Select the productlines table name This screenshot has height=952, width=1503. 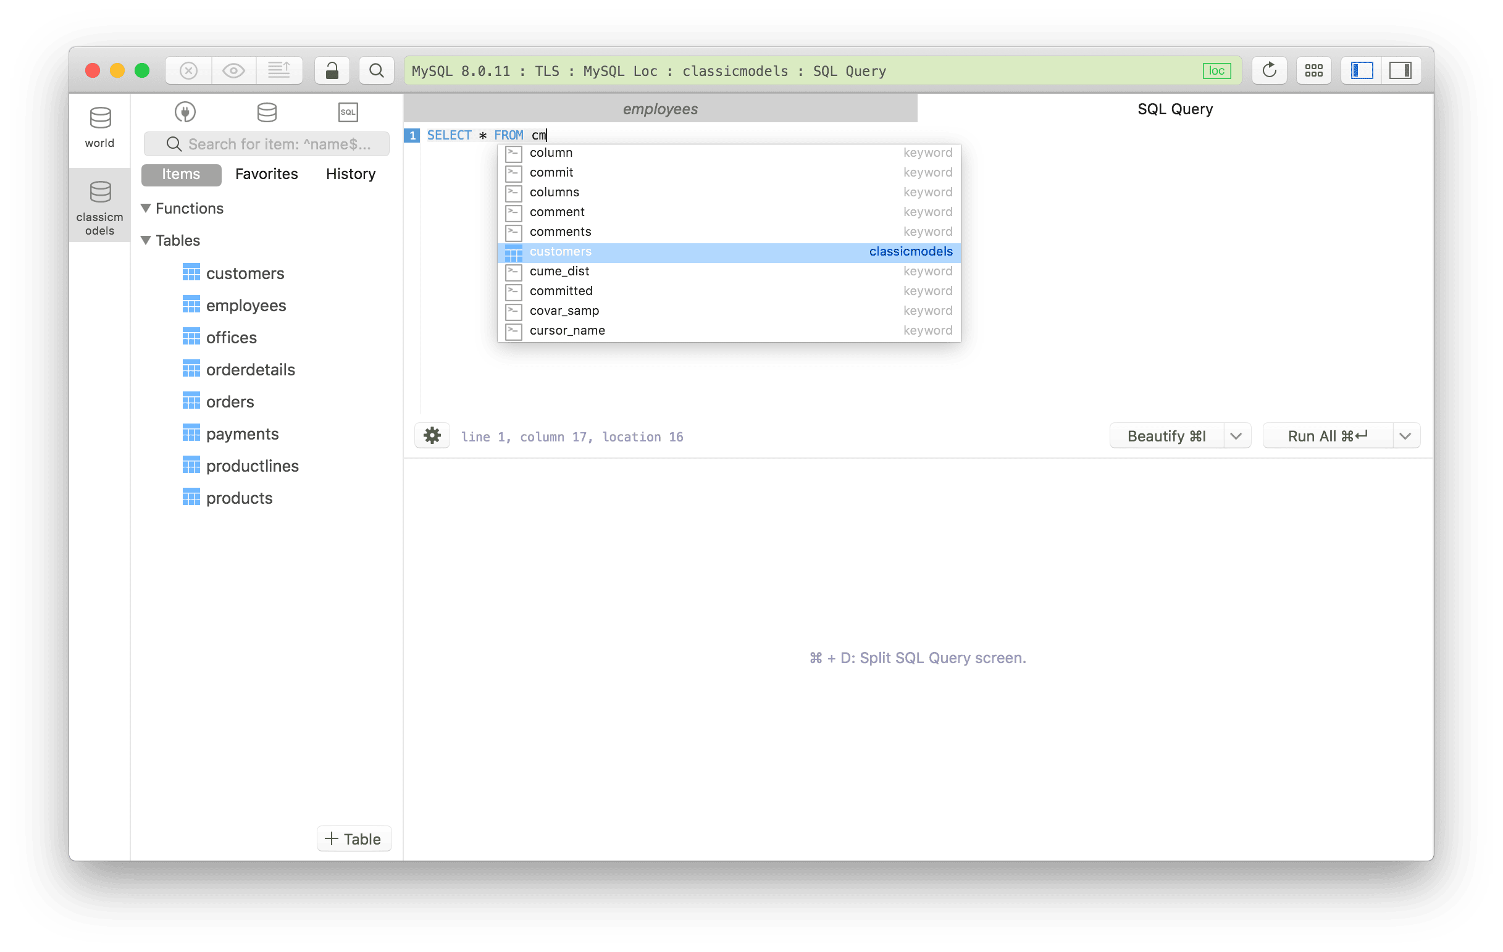click(252, 466)
